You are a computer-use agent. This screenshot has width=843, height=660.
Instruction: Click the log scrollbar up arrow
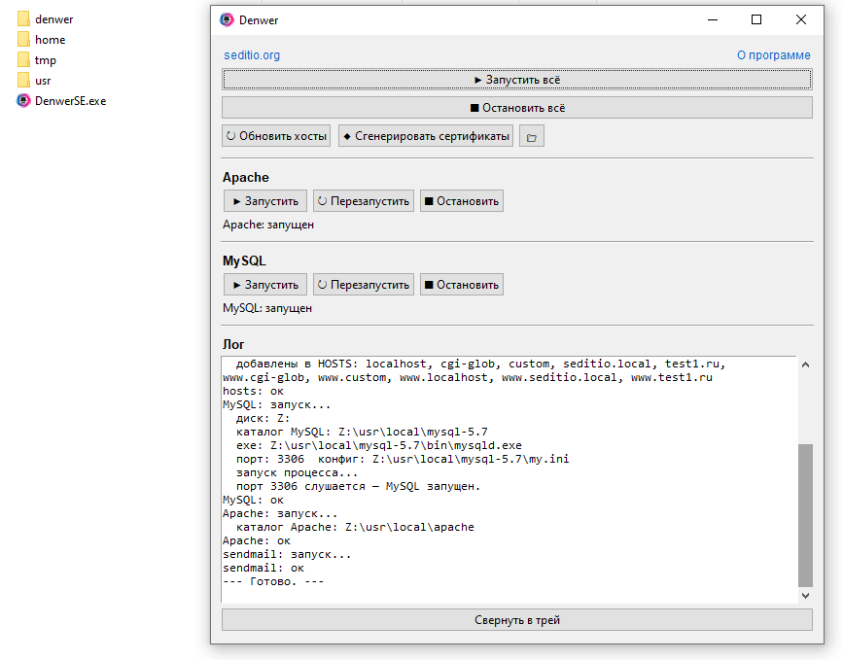804,365
